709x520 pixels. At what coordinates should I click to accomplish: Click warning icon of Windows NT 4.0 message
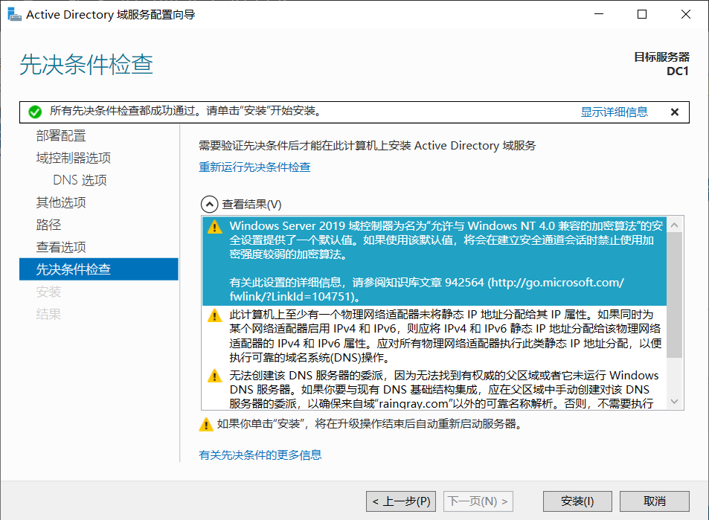coord(214,227)
